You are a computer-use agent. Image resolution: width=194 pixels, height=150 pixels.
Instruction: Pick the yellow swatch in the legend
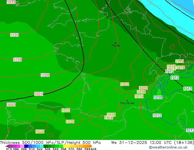click(x=65, y=146)
